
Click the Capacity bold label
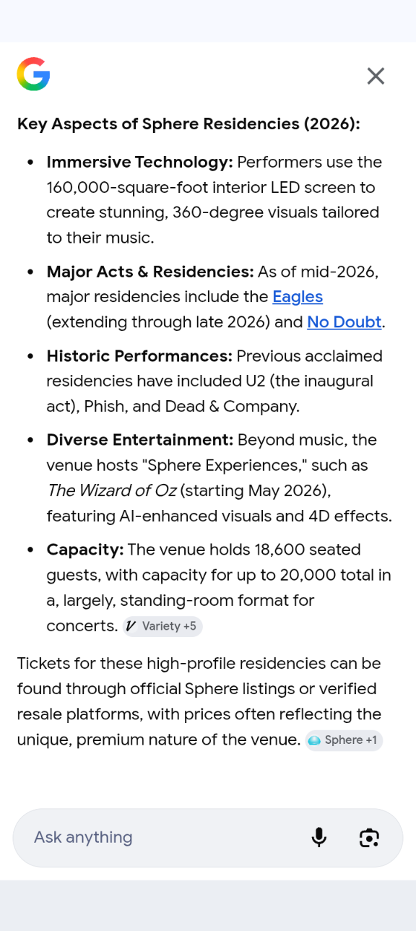(x=85, y=550)
